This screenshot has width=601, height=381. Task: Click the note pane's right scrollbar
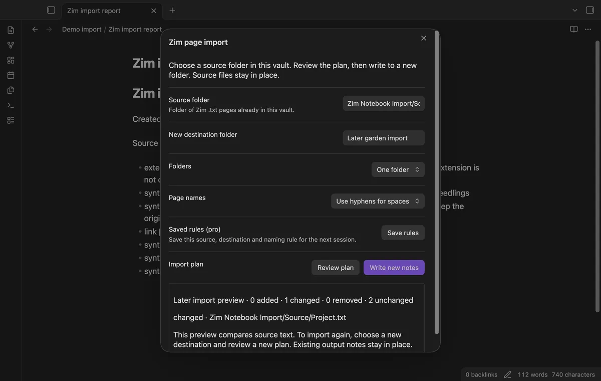tap(597, 175)
